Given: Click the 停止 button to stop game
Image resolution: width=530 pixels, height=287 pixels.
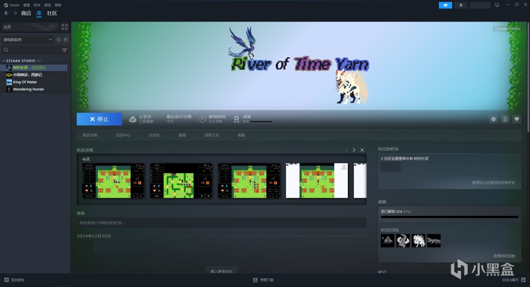Looking at the screenshot, I should (x=99, y=119).
